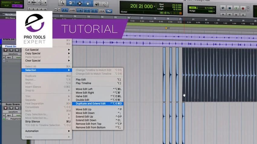Click horizontal zoom out left arrow
The width and height of the screenshot is (257, 144).
29,2
